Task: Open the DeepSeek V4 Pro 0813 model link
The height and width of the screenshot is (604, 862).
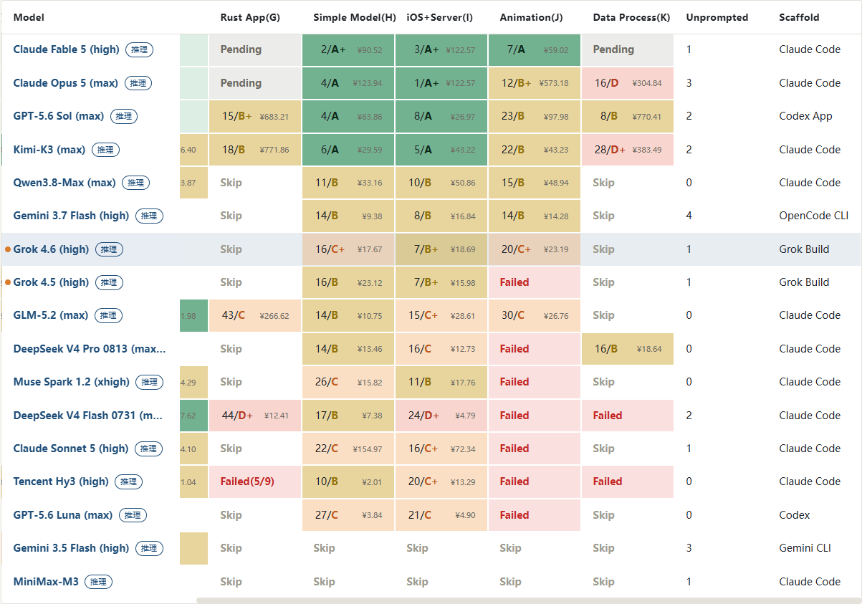Action: pos(90,349)
